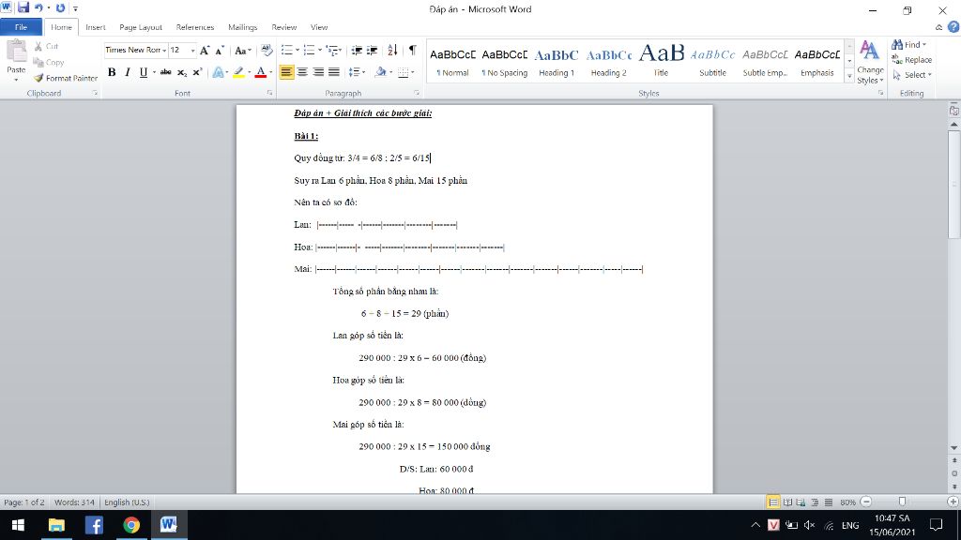The height and width of the screenshot is (540, 961).
Task: Click the Windows Start button
Action: [19, 525]
